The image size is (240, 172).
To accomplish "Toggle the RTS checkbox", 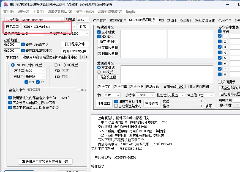I will pos(26,82).
